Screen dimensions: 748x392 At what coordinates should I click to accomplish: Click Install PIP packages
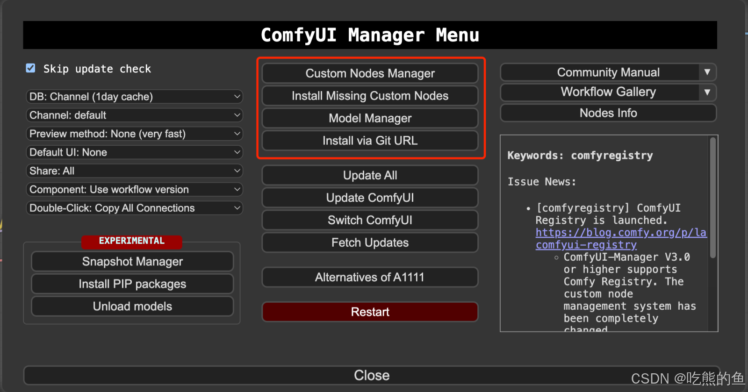click(x=132, y=284)
